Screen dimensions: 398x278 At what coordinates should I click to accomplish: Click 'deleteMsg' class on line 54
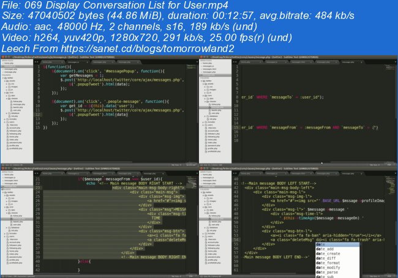[x=302, y=240]
